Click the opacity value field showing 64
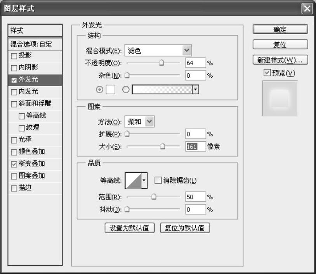 coord(196,63)
